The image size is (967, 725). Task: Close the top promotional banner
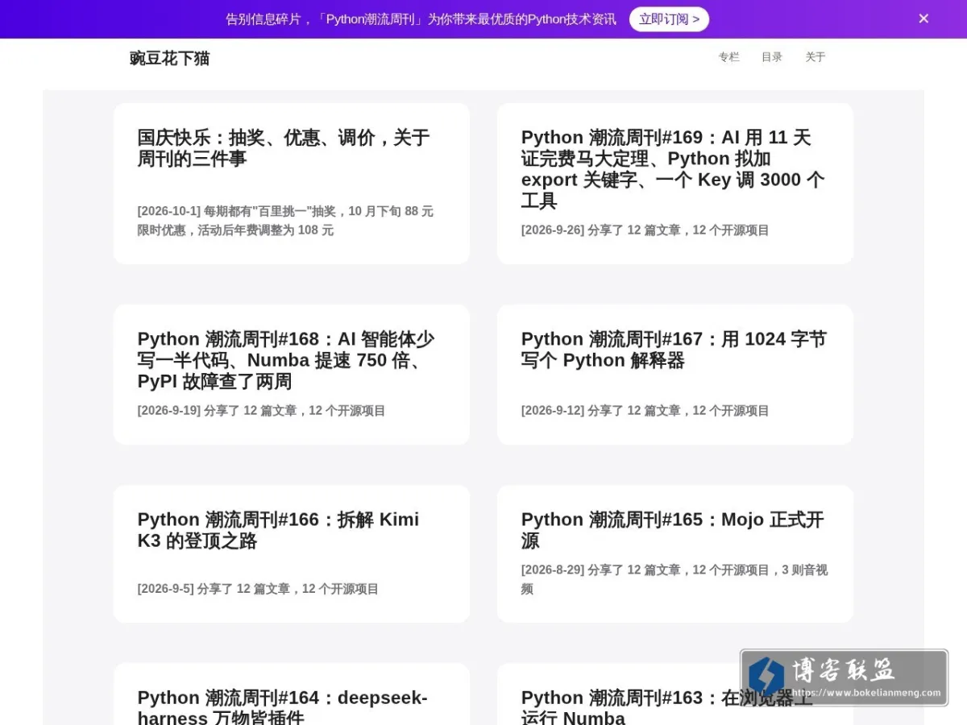click(x=923, y=19)
